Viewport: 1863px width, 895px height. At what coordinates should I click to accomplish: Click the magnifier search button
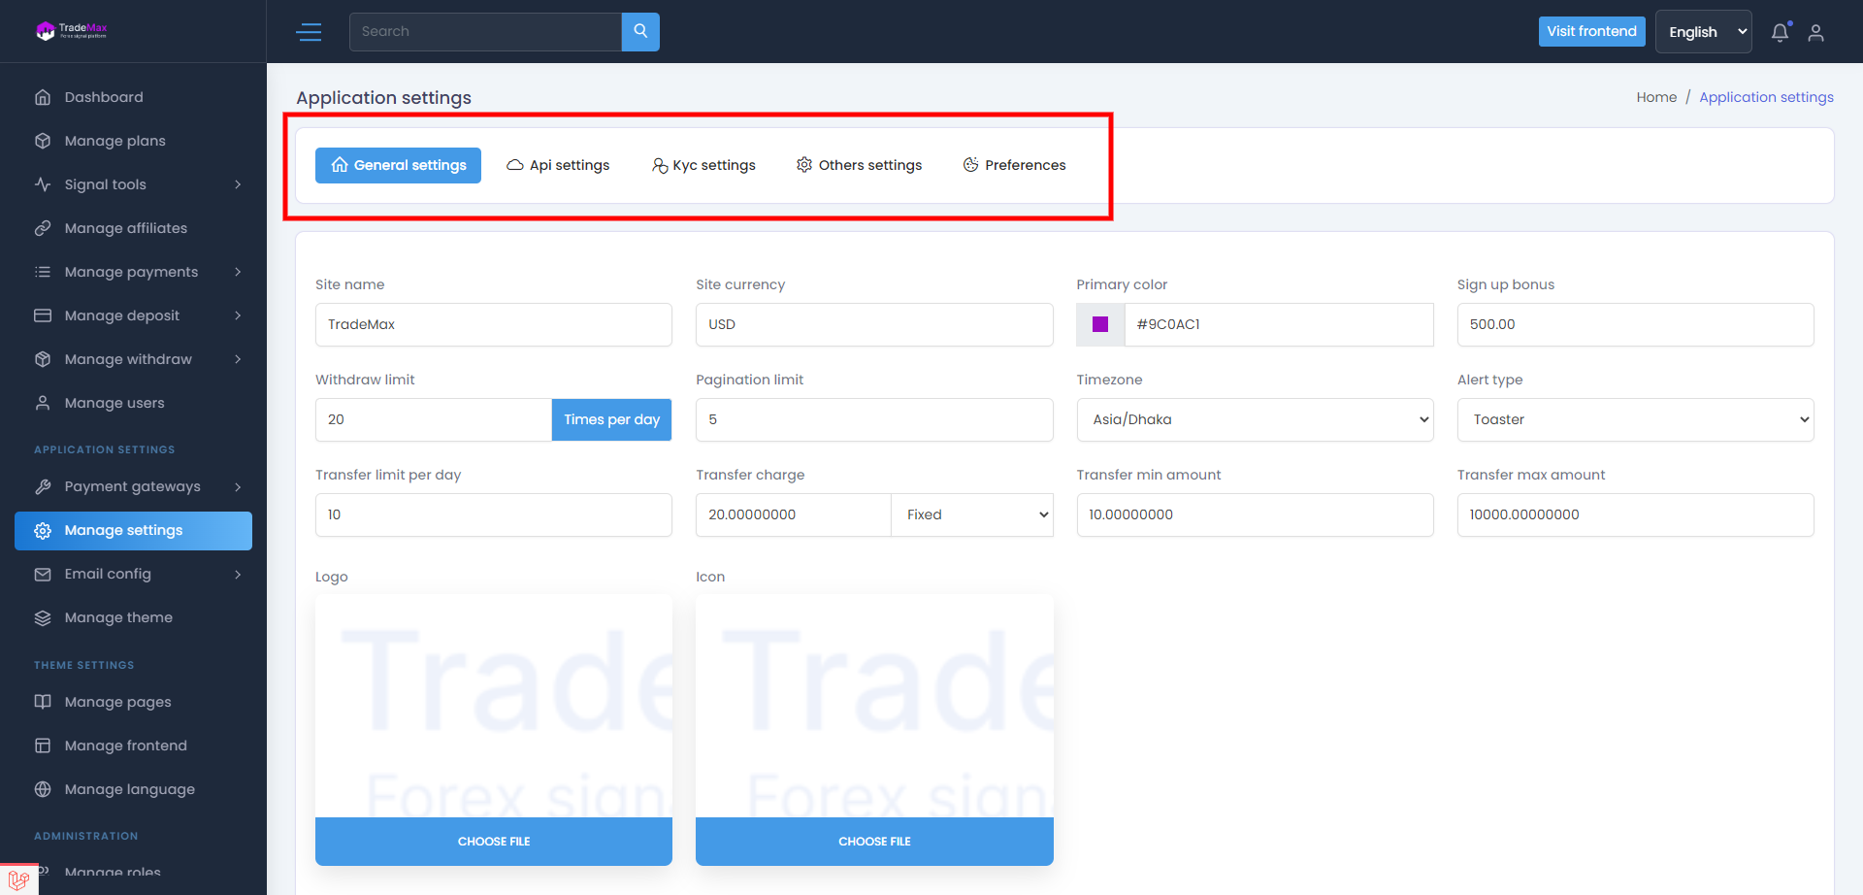(640, 31)
